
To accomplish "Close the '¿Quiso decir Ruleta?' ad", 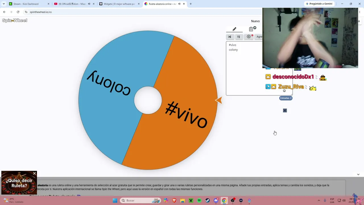I will (34, 173).
